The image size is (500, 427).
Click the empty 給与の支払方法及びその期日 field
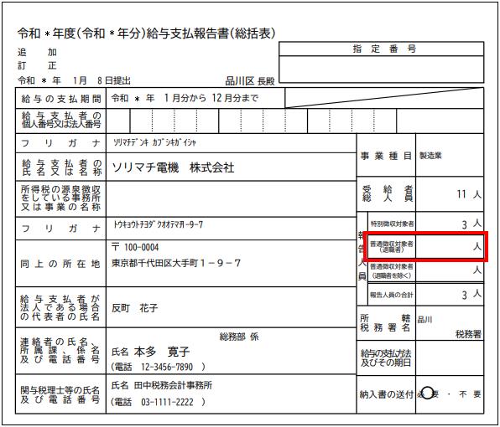[450, 358]
